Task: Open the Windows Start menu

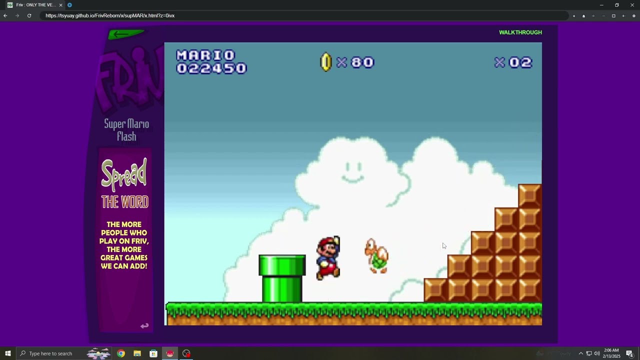Action: [8, 353]
